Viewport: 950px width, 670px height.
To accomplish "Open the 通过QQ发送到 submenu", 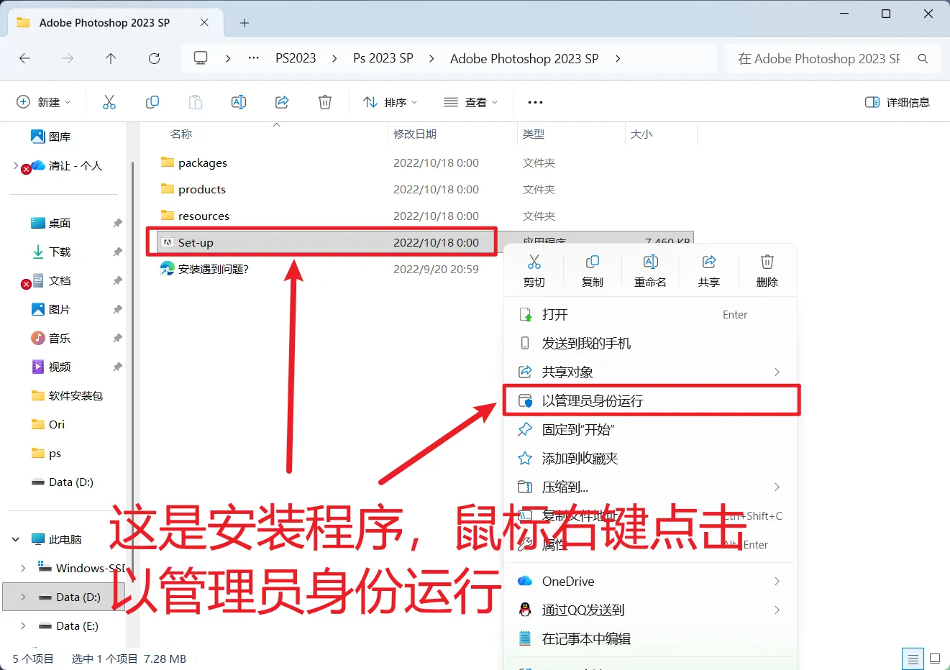I will point(651,610).
